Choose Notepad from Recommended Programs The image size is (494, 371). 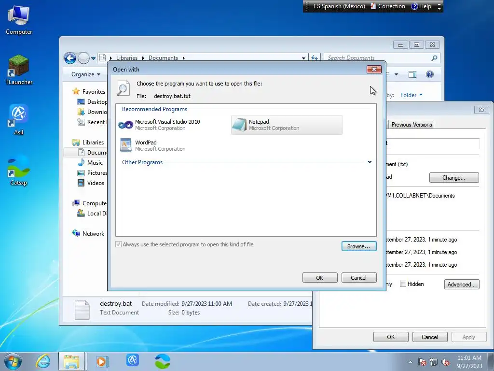[287, 125]
